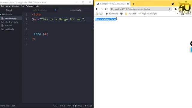Select the localhost/PHP-Tutorial Chrome tab

point(112,4)
